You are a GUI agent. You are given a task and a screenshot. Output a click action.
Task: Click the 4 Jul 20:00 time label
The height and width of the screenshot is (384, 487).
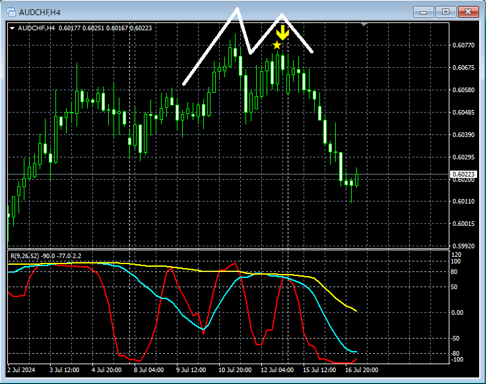coord(106,370)
